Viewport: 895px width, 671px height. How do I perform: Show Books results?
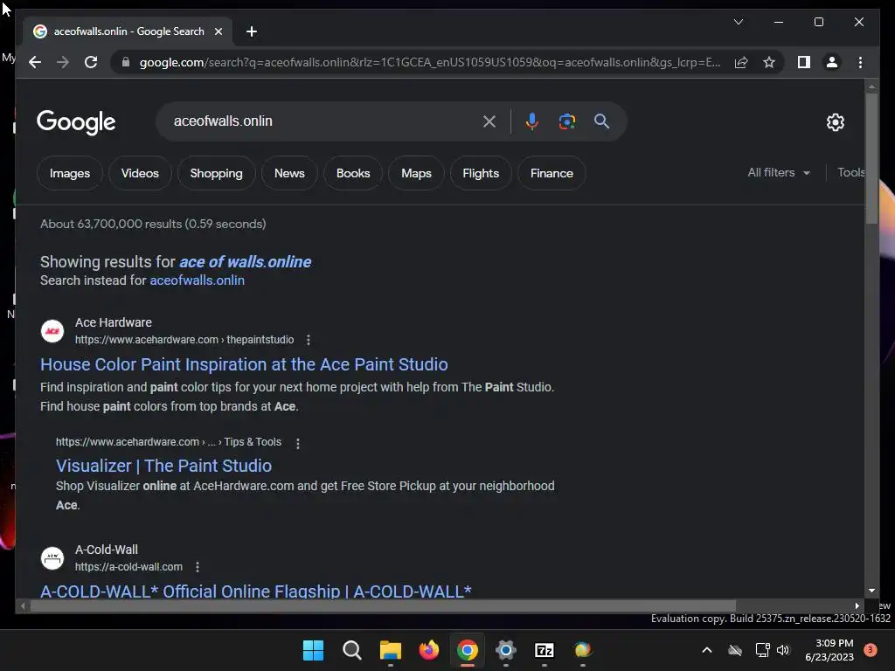[353, 173]
